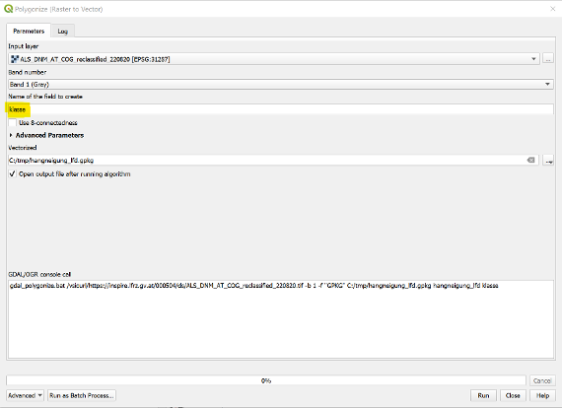
Task: Open the Vectorized output browse button
Action: (x=548, y=160)
